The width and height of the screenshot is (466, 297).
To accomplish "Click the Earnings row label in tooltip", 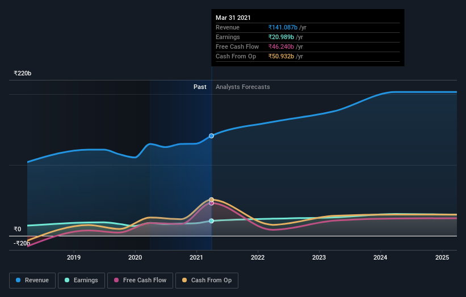I will point(228,37).
